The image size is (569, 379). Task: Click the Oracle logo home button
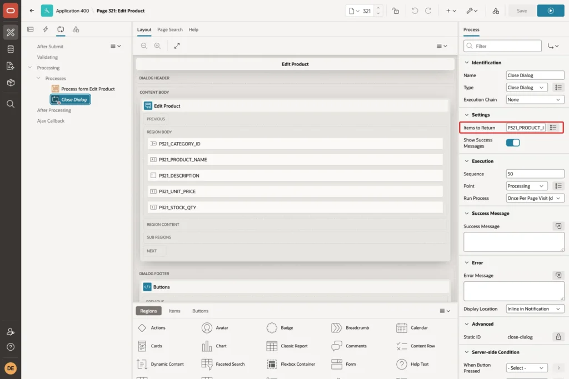pyautogui.click(x=11, y=11)
